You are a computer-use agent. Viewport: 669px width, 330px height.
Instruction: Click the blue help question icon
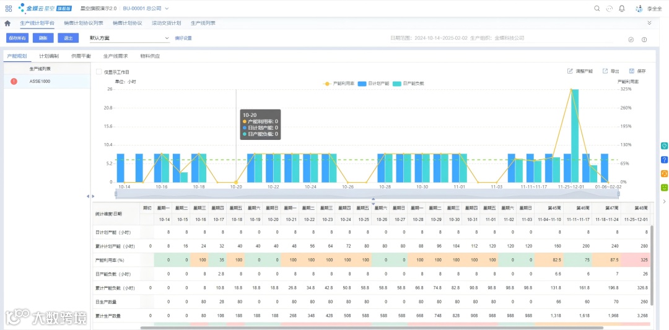tap(664, 160)
